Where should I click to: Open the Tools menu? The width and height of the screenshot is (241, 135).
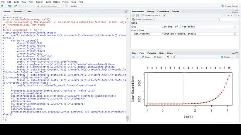(x=74, y=2)
